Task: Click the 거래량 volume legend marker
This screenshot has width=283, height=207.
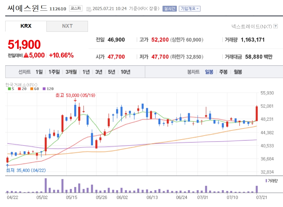Action: [x=266, y=181]
